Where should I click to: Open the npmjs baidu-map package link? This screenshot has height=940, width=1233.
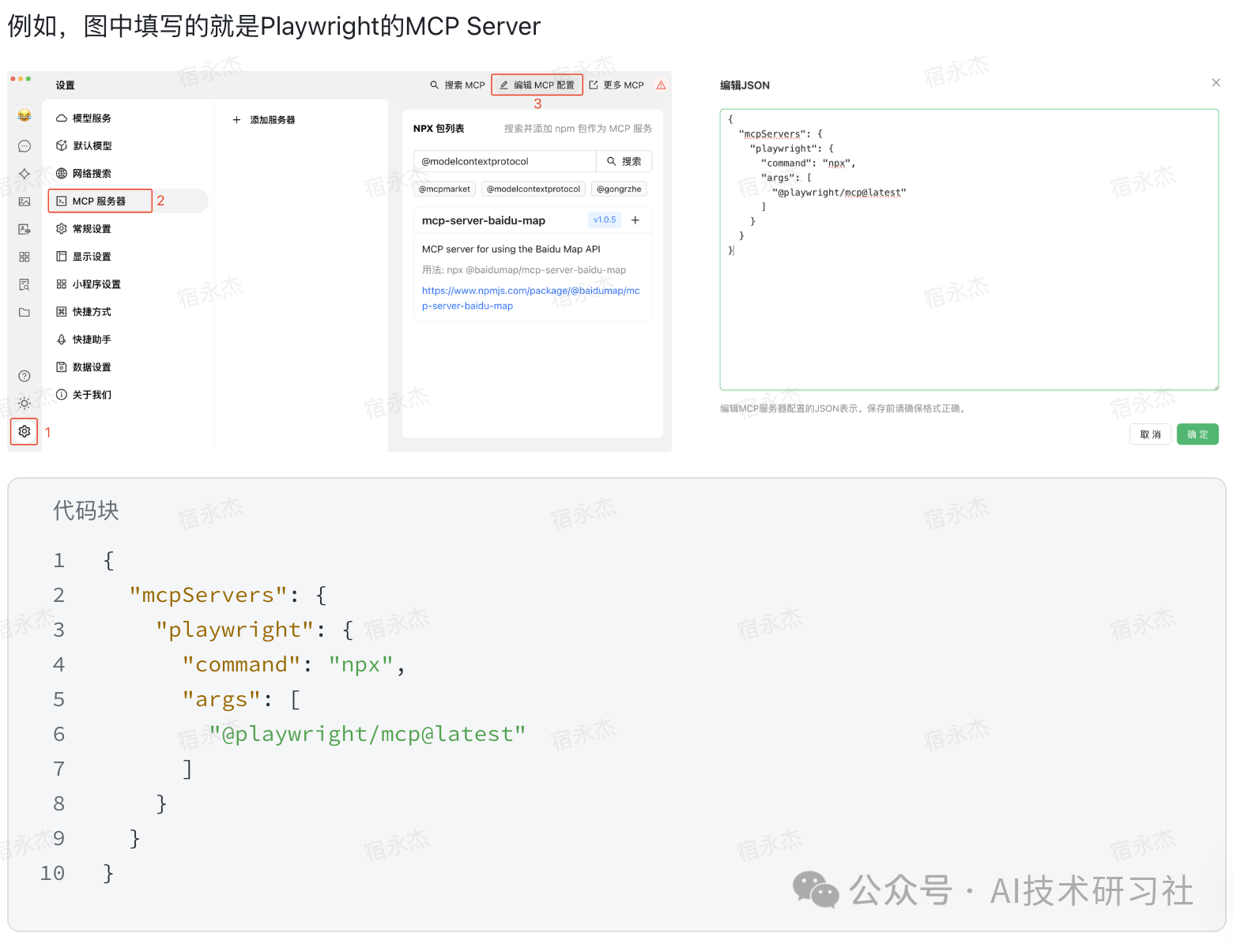click(x=530, y=298)
